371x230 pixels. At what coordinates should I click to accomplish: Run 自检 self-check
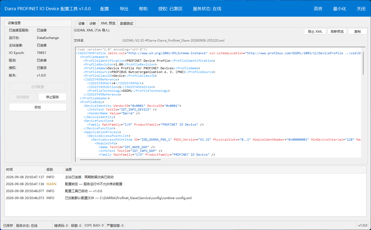click(x=38, y=107)
